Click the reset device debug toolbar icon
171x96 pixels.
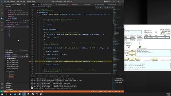click(x=98, y=7)
